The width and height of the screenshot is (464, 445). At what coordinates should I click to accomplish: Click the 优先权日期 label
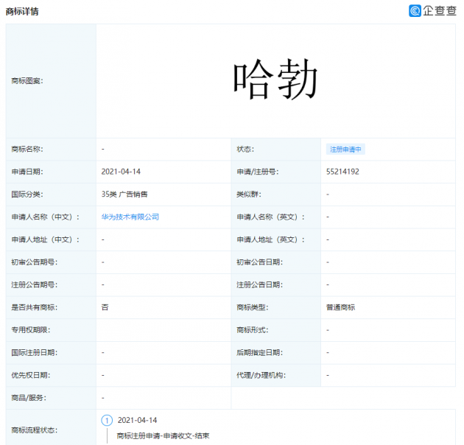pos(31,375)
